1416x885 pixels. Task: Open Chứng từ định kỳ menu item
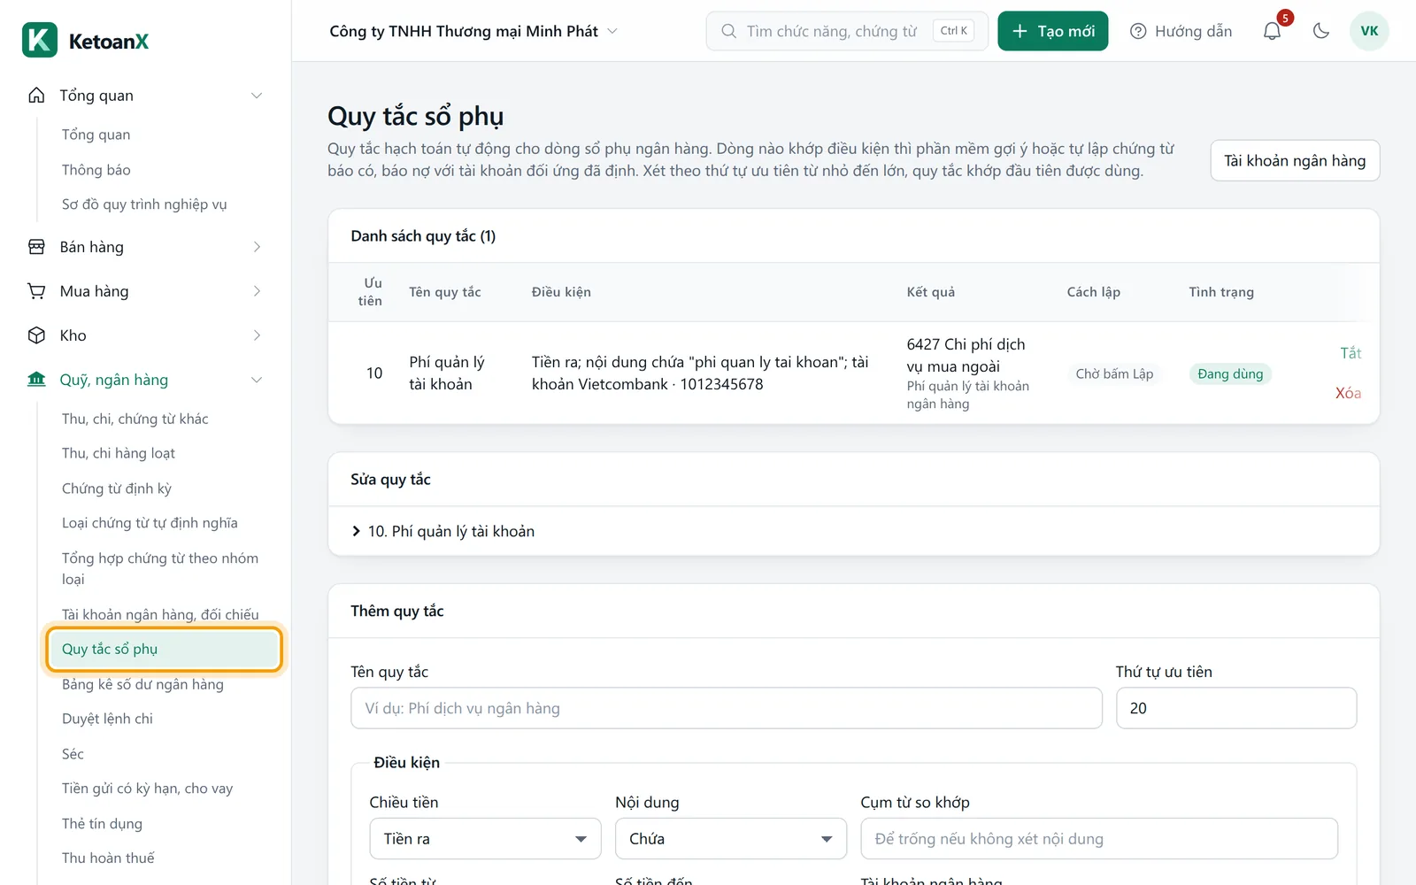pyautogui.click(x=117, y=489)
